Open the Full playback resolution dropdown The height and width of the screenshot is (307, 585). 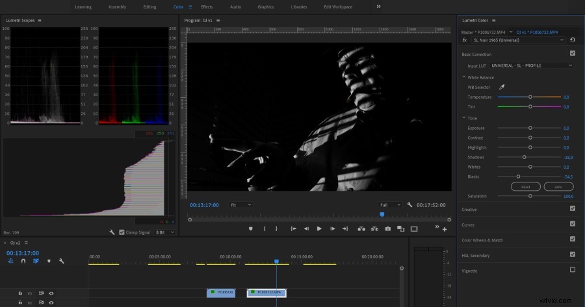click(390, 205)
